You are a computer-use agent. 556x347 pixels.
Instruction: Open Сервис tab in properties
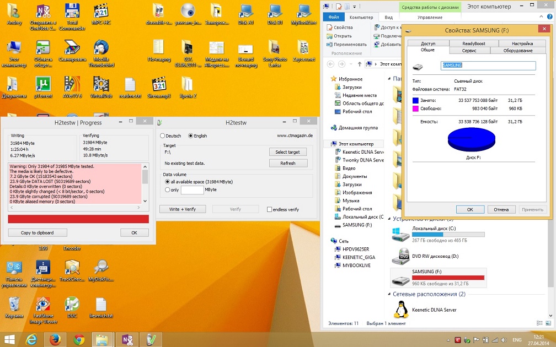tap(469, 50)
